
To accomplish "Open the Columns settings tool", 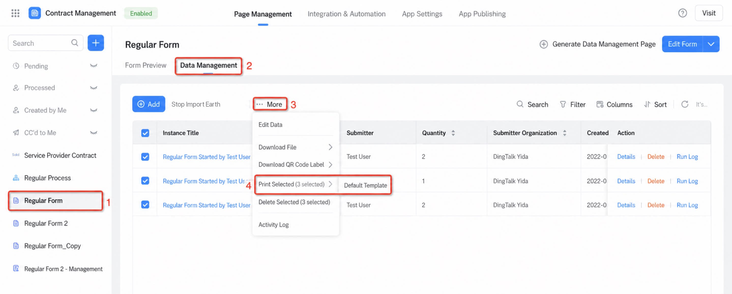I will point(614,105).
